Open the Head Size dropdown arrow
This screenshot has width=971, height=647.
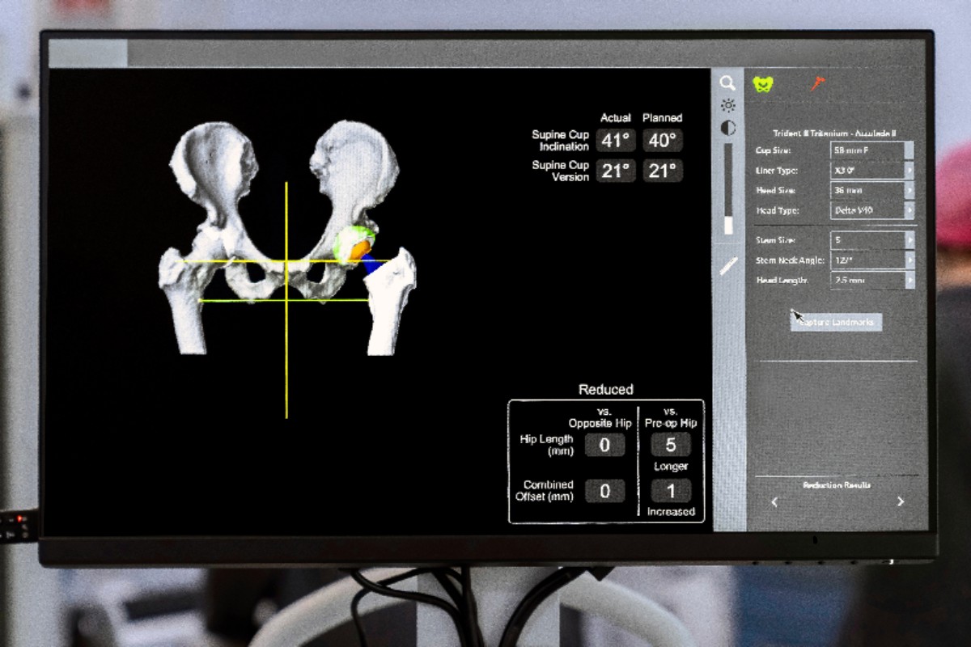coord(909,191)
